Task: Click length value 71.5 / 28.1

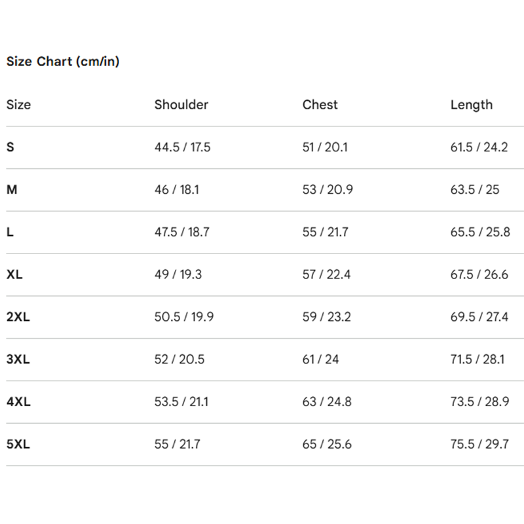Action: [x=477, y=359]
